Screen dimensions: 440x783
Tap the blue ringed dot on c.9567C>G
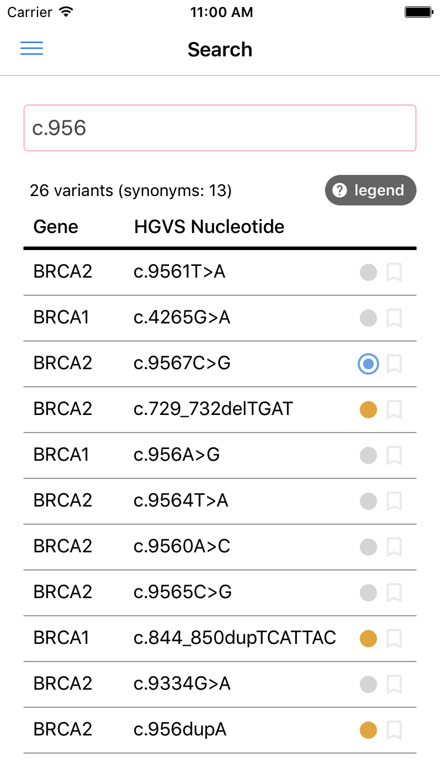368,365
